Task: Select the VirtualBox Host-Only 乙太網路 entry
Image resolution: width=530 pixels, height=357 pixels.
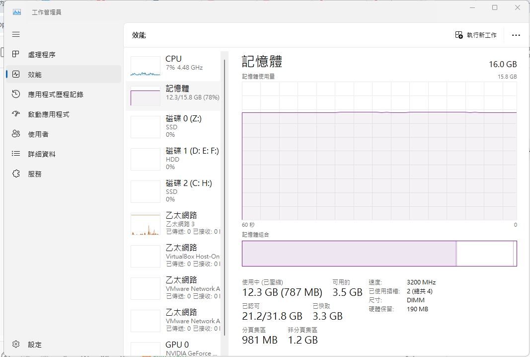Action: [x=174, y=256]
